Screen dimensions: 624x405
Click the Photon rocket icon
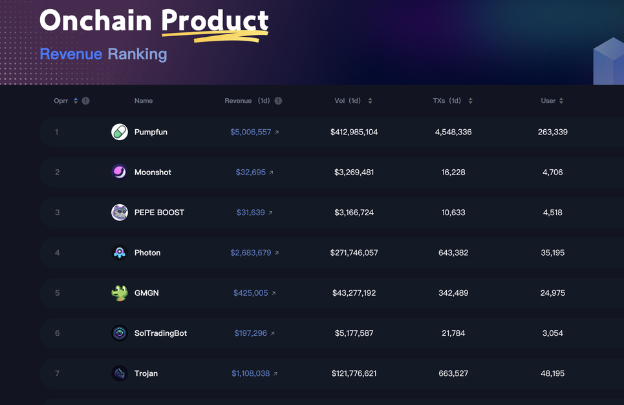(x=120, y=253)
